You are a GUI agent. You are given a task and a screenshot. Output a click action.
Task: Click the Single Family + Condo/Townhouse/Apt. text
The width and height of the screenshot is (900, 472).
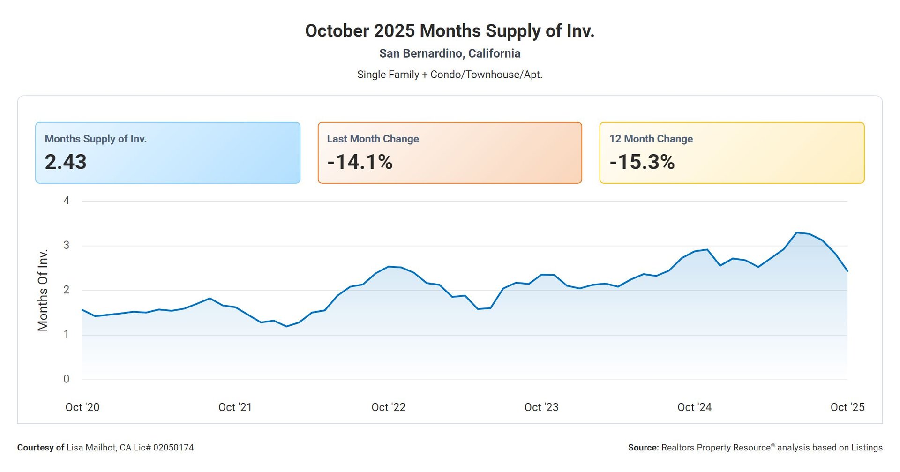(450, 75)
